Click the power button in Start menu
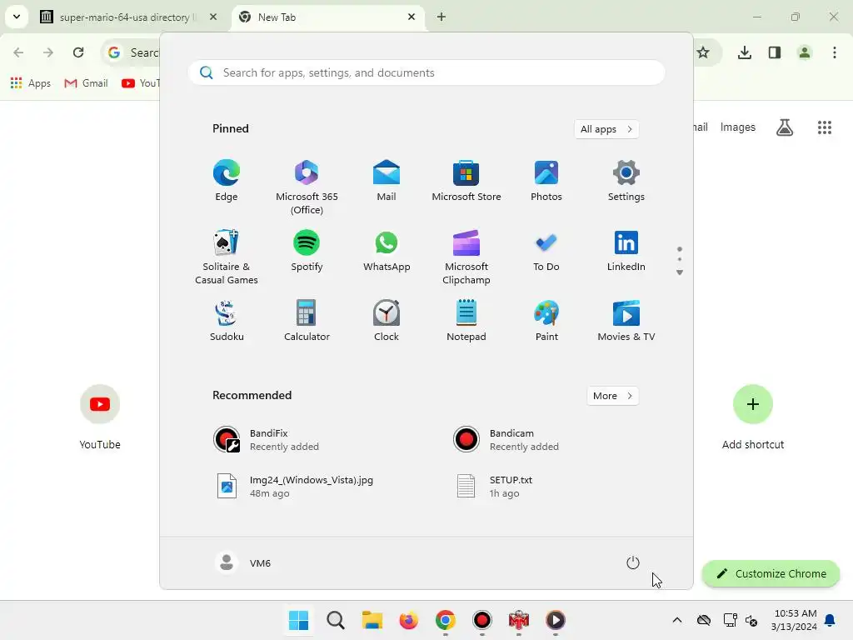This screenshot has height=640, width=853. (x=633, y=562)
